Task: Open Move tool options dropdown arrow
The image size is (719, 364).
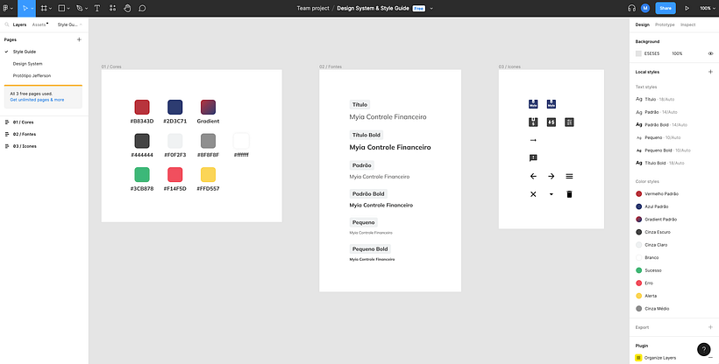Action: [x=32, y=9]
